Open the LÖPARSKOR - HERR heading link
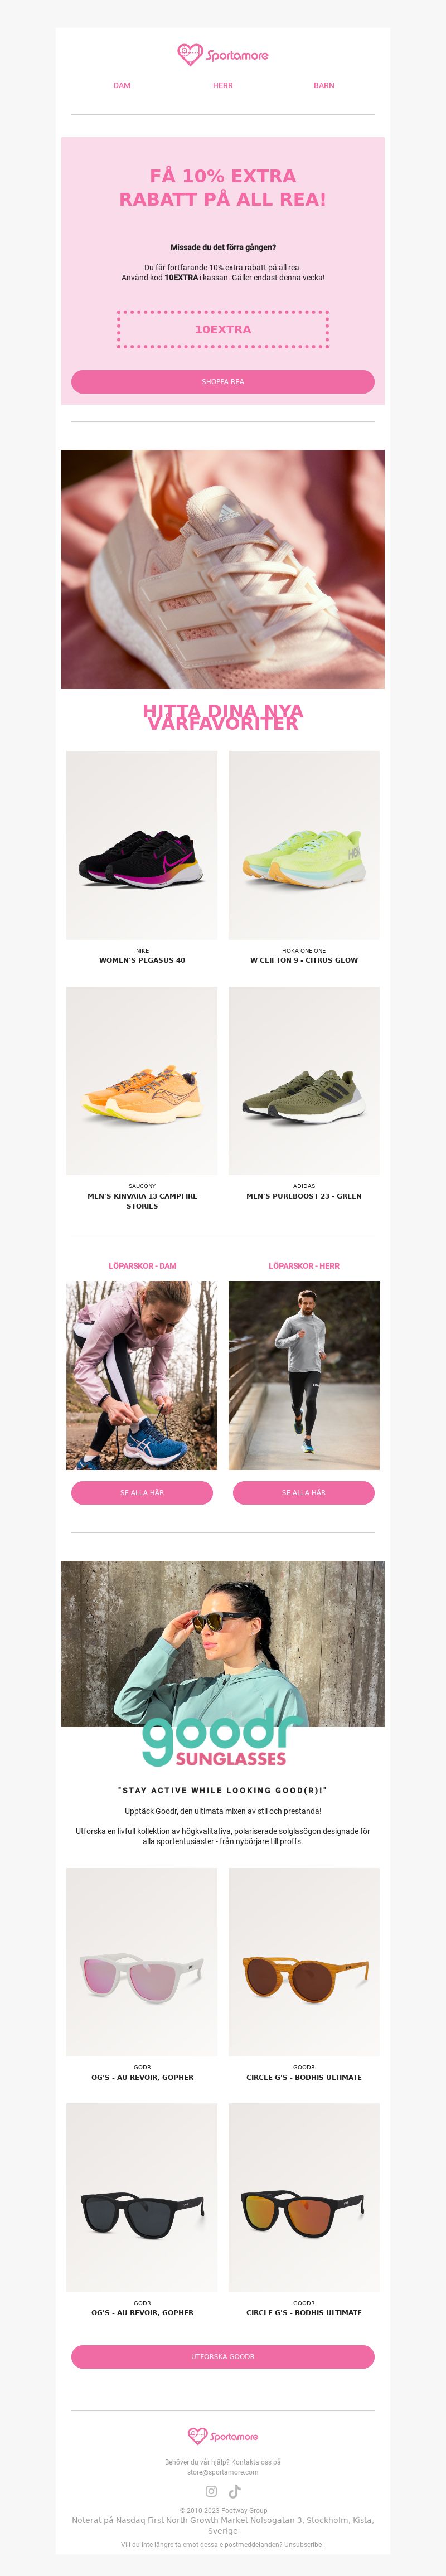Viewport: 446px width, 2576px height. point(304,1266)
